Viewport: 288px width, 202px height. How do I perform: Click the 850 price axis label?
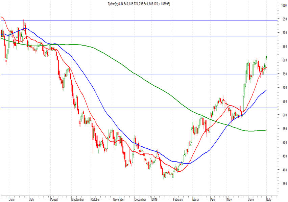284,47
